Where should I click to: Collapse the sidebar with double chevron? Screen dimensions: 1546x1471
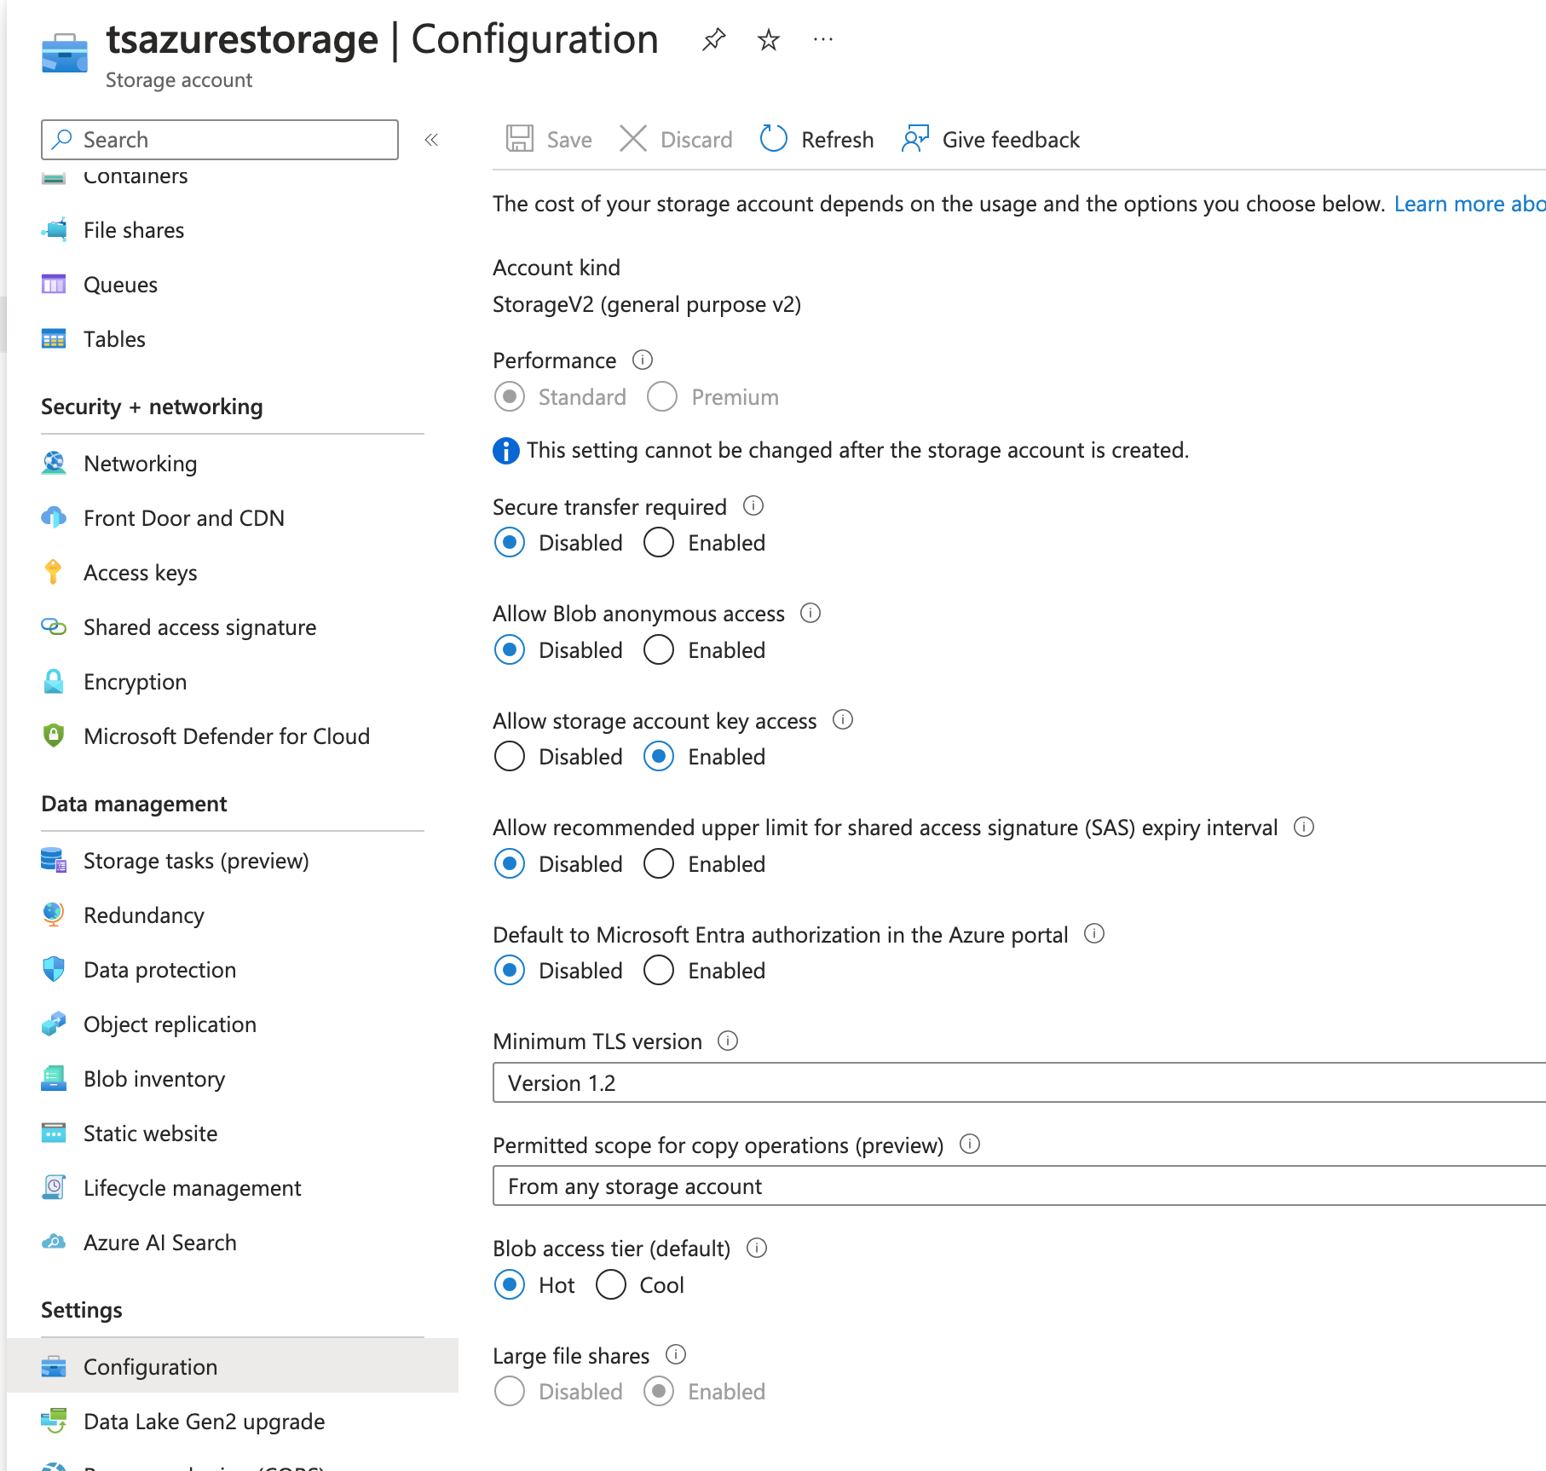(431, 140)
